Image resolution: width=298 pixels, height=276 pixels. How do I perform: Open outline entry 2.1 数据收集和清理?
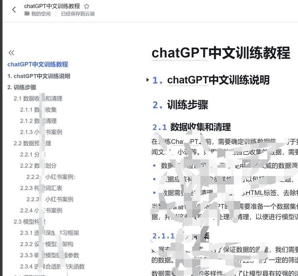(38, 99)
